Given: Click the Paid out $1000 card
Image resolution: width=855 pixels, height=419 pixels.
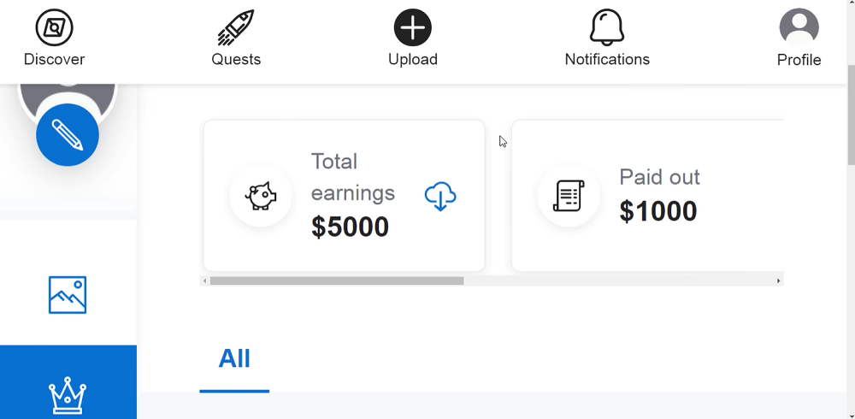Looking at the screenshot, I should 648,195.
